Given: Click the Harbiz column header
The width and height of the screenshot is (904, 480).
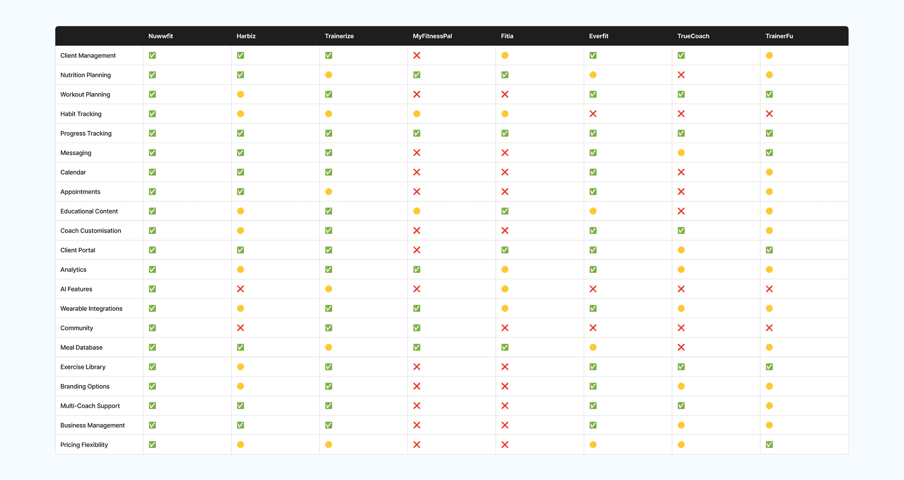Looking at the screenshot, I should point(246,36).
